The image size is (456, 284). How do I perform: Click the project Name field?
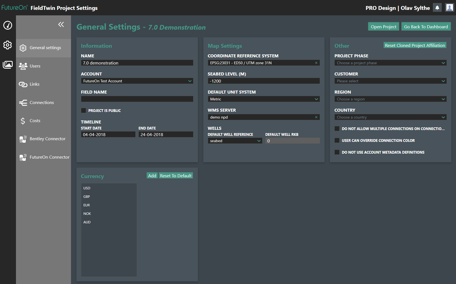pos(137,63)
